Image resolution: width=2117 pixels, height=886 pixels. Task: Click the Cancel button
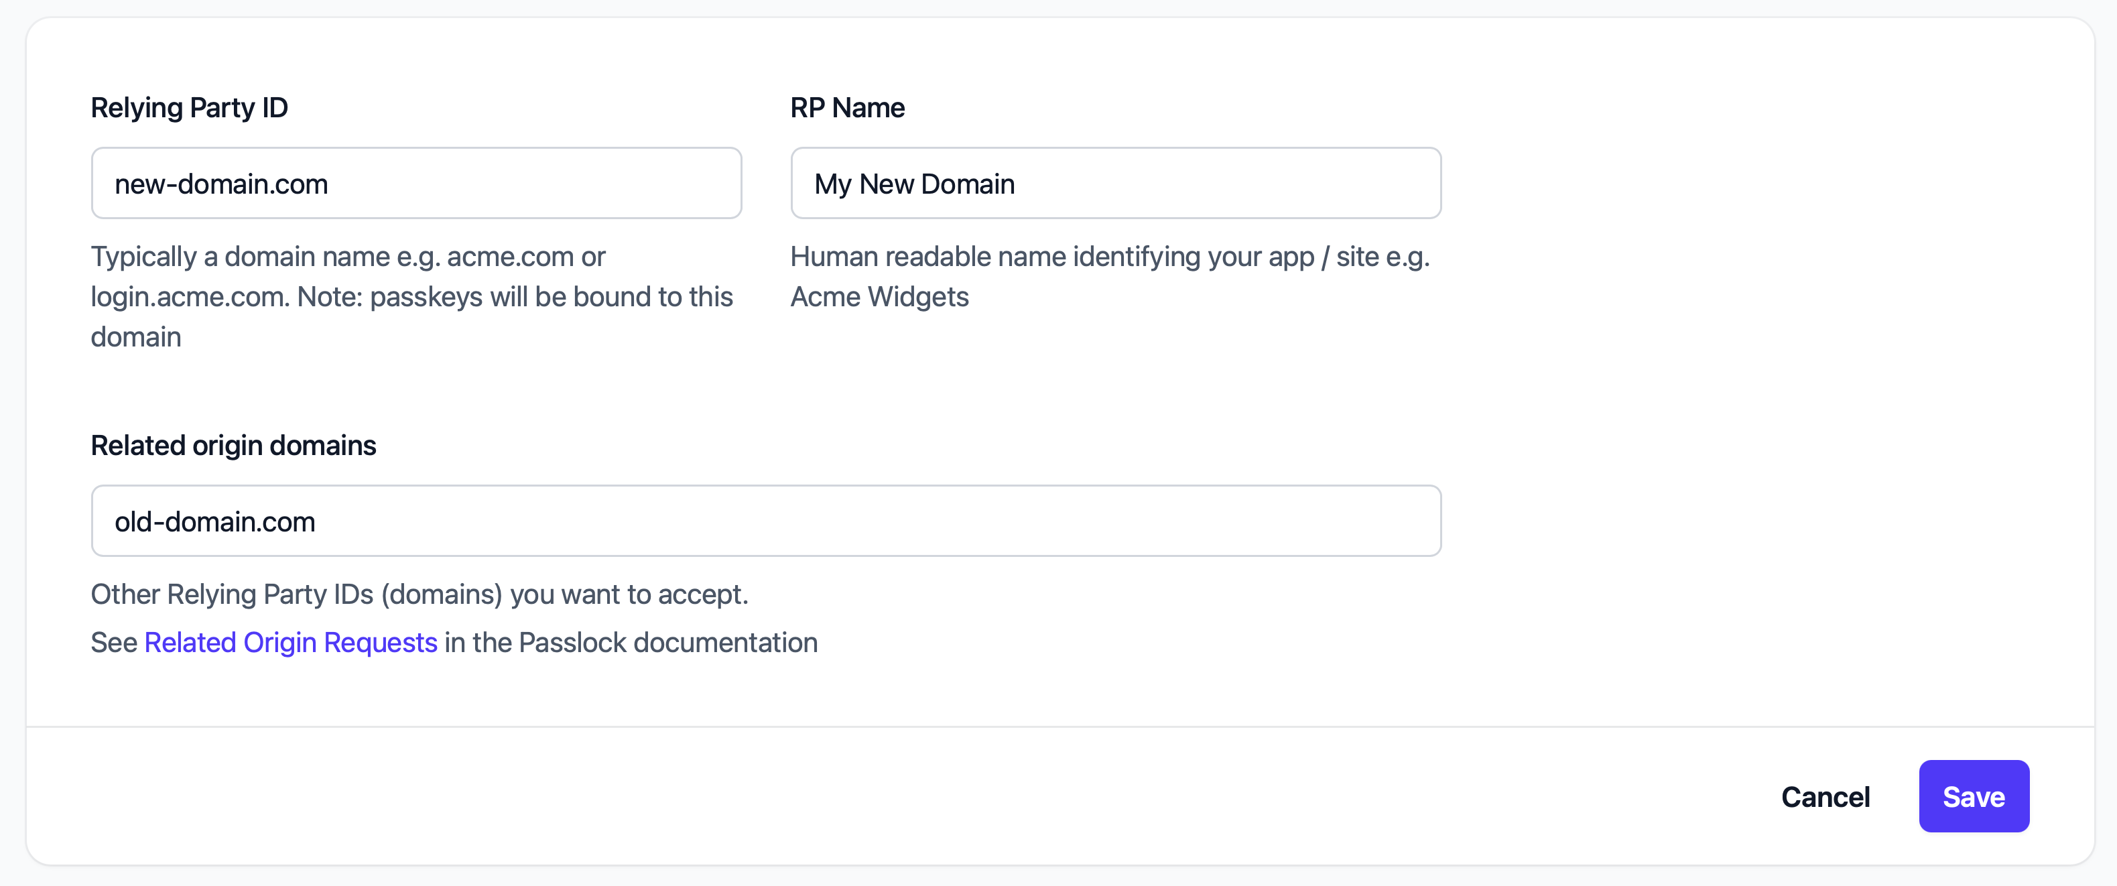pyautogui.click(x=1825, y=796)
